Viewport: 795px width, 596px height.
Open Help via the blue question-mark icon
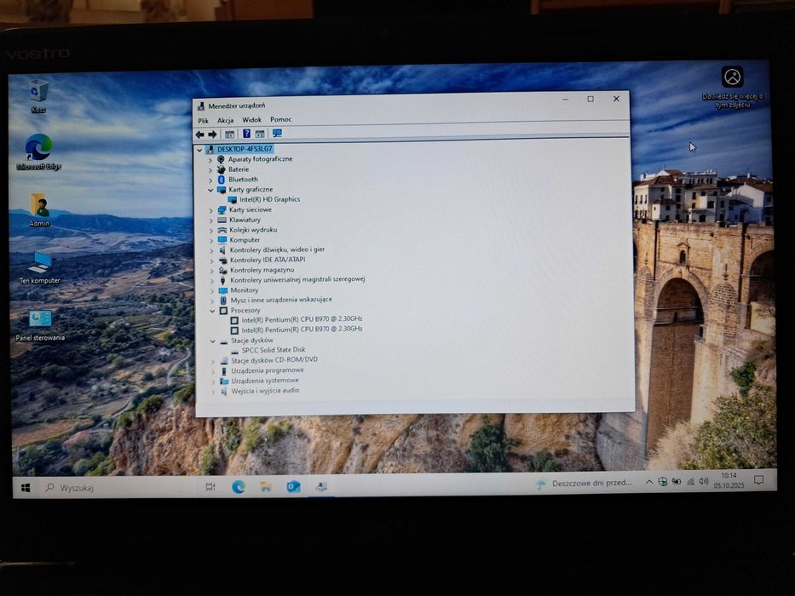pos(246,134)
